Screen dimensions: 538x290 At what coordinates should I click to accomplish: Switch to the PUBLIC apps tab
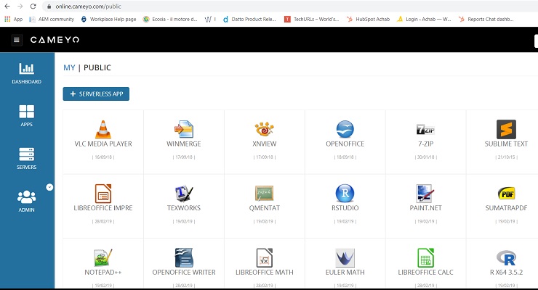97,68
